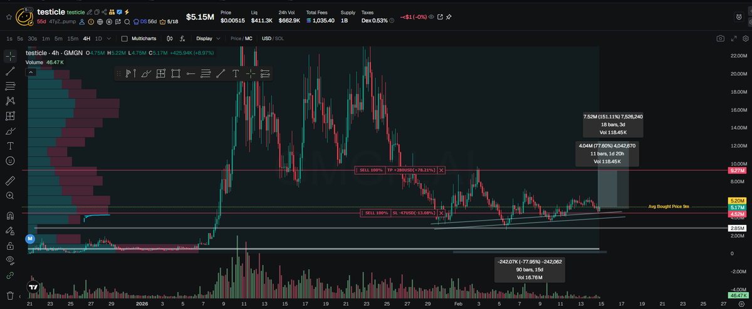Viewport: 752px width, 309px height.
Task: Close the TP +280USD sell order line
Action: pos(441,170)
